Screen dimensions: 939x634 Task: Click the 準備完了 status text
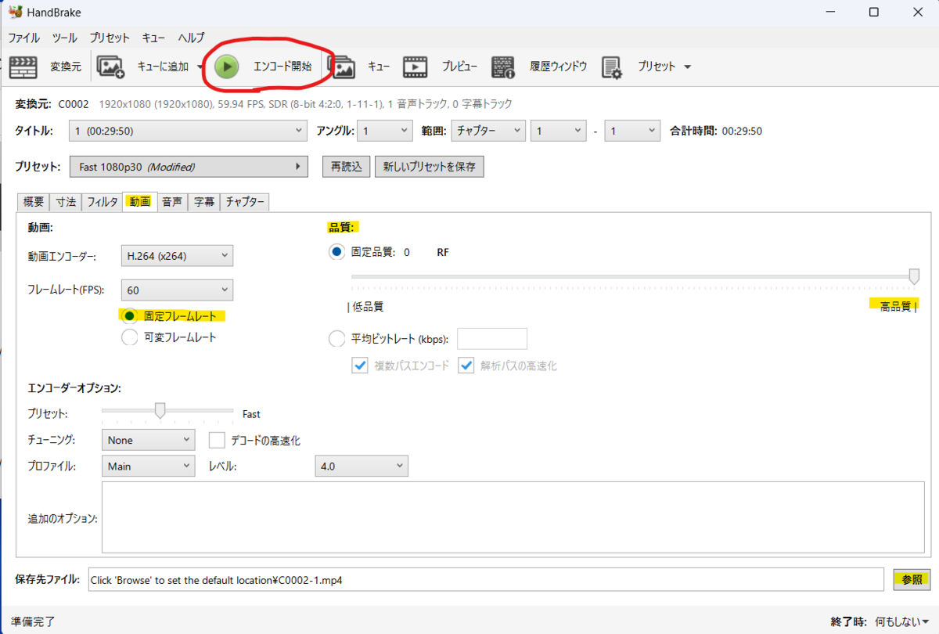[x=33, y=621]
